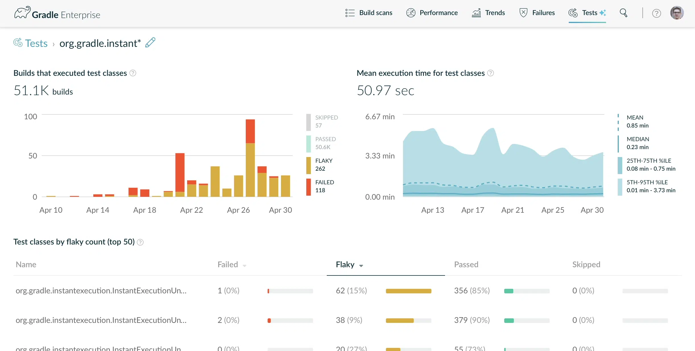This screenshot has height=351, width=695.
Task: Click the org.gradle.instant* filter text
Action: point(100,43)
